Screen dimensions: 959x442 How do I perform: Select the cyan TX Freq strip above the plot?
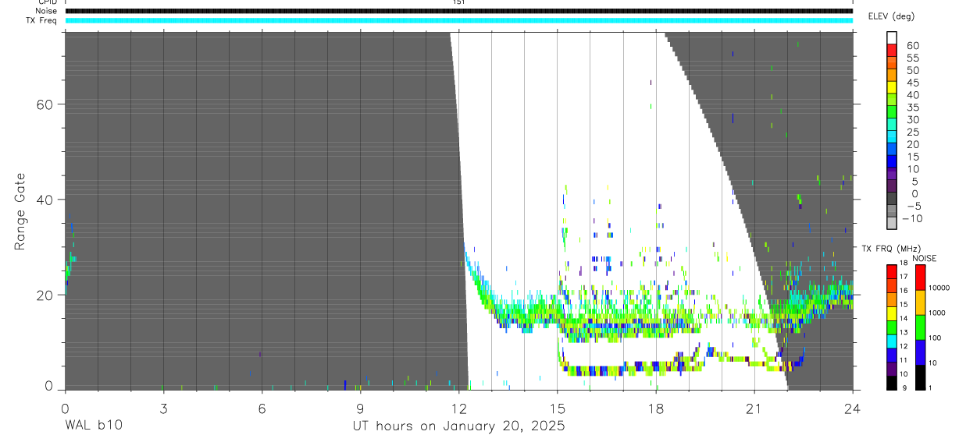tap(458, 20)
